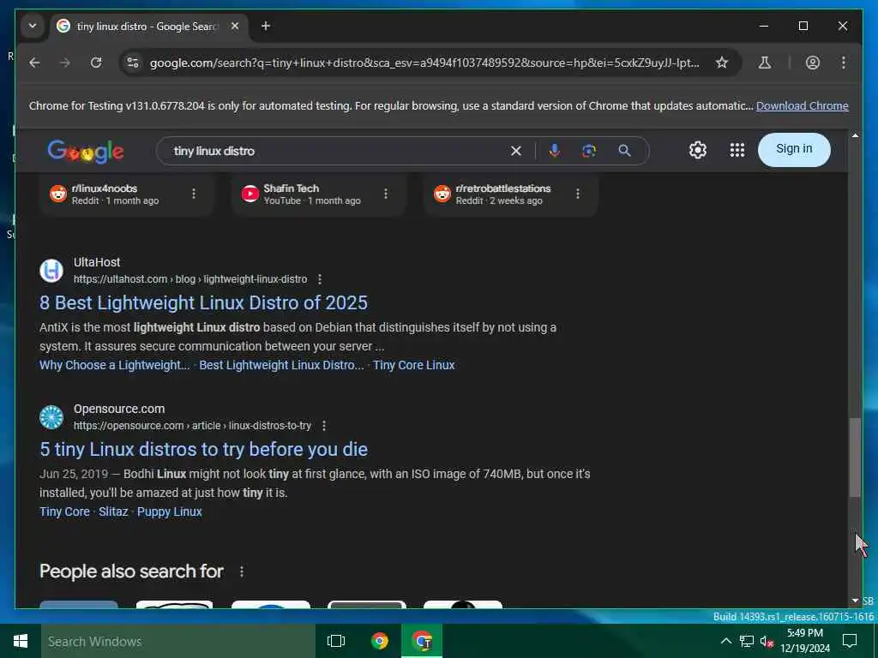The height and width of the screenshot is (658, 878).
Task: Click the Tiny Core sitelink
Action: (x=64, y=512)
